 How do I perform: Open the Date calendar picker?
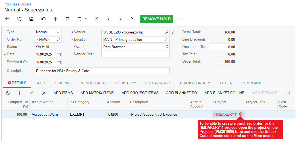(58, 54)
